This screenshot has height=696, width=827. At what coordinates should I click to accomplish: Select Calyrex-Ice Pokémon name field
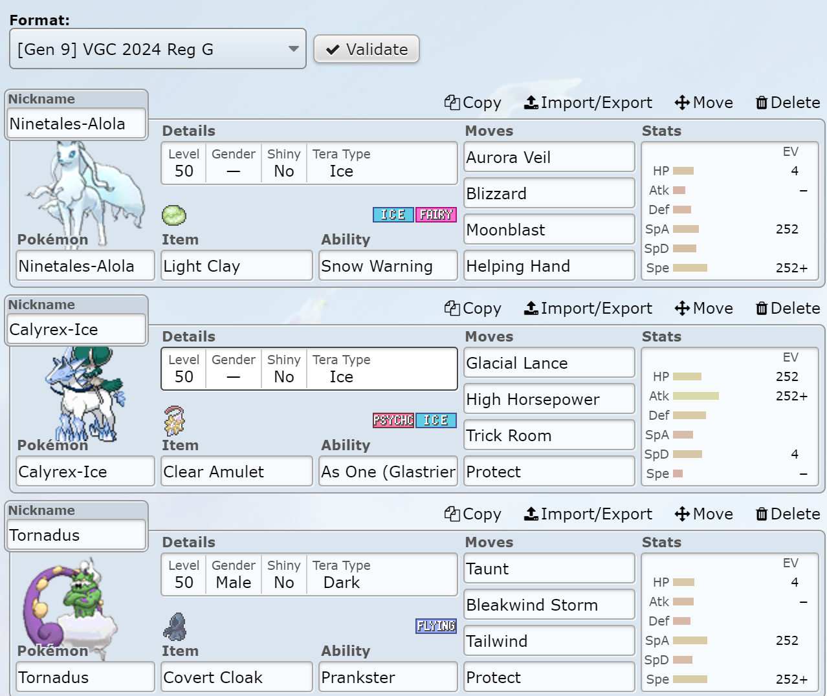(85, 472)
